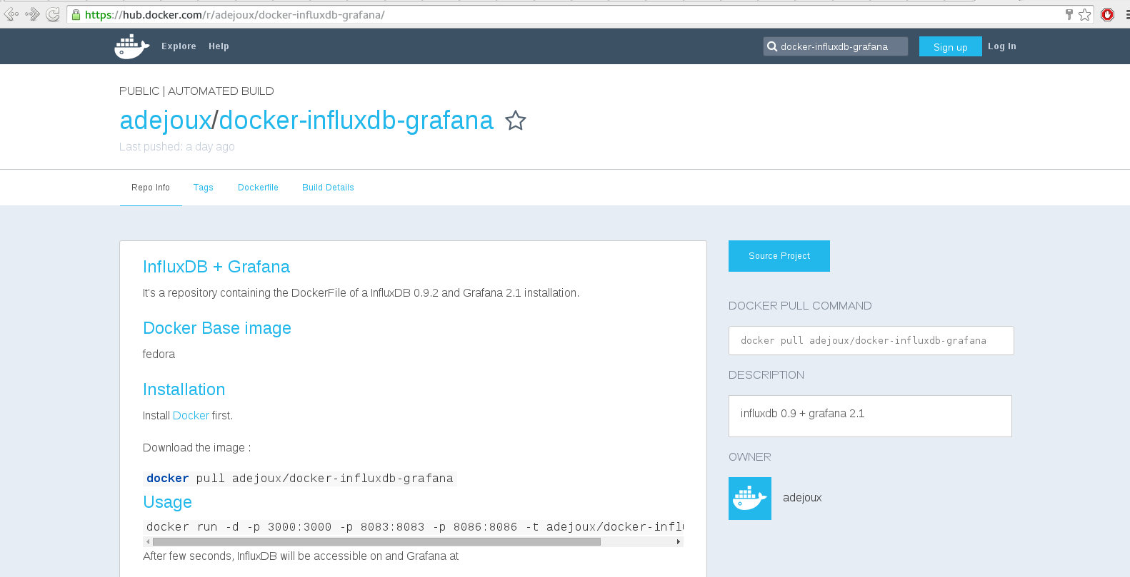Click the docker run usage command line
This screenshot has width=1130, height=577.
pyautogui.click(x=414, y=527)
